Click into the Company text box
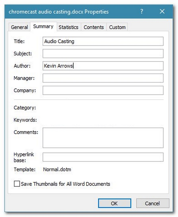This screenshot has width=178, height=217. (103, 90)
